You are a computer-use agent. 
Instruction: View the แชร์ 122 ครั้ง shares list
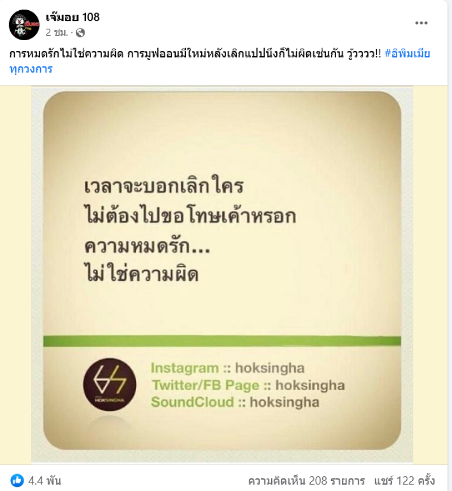(x=404, y=481)
